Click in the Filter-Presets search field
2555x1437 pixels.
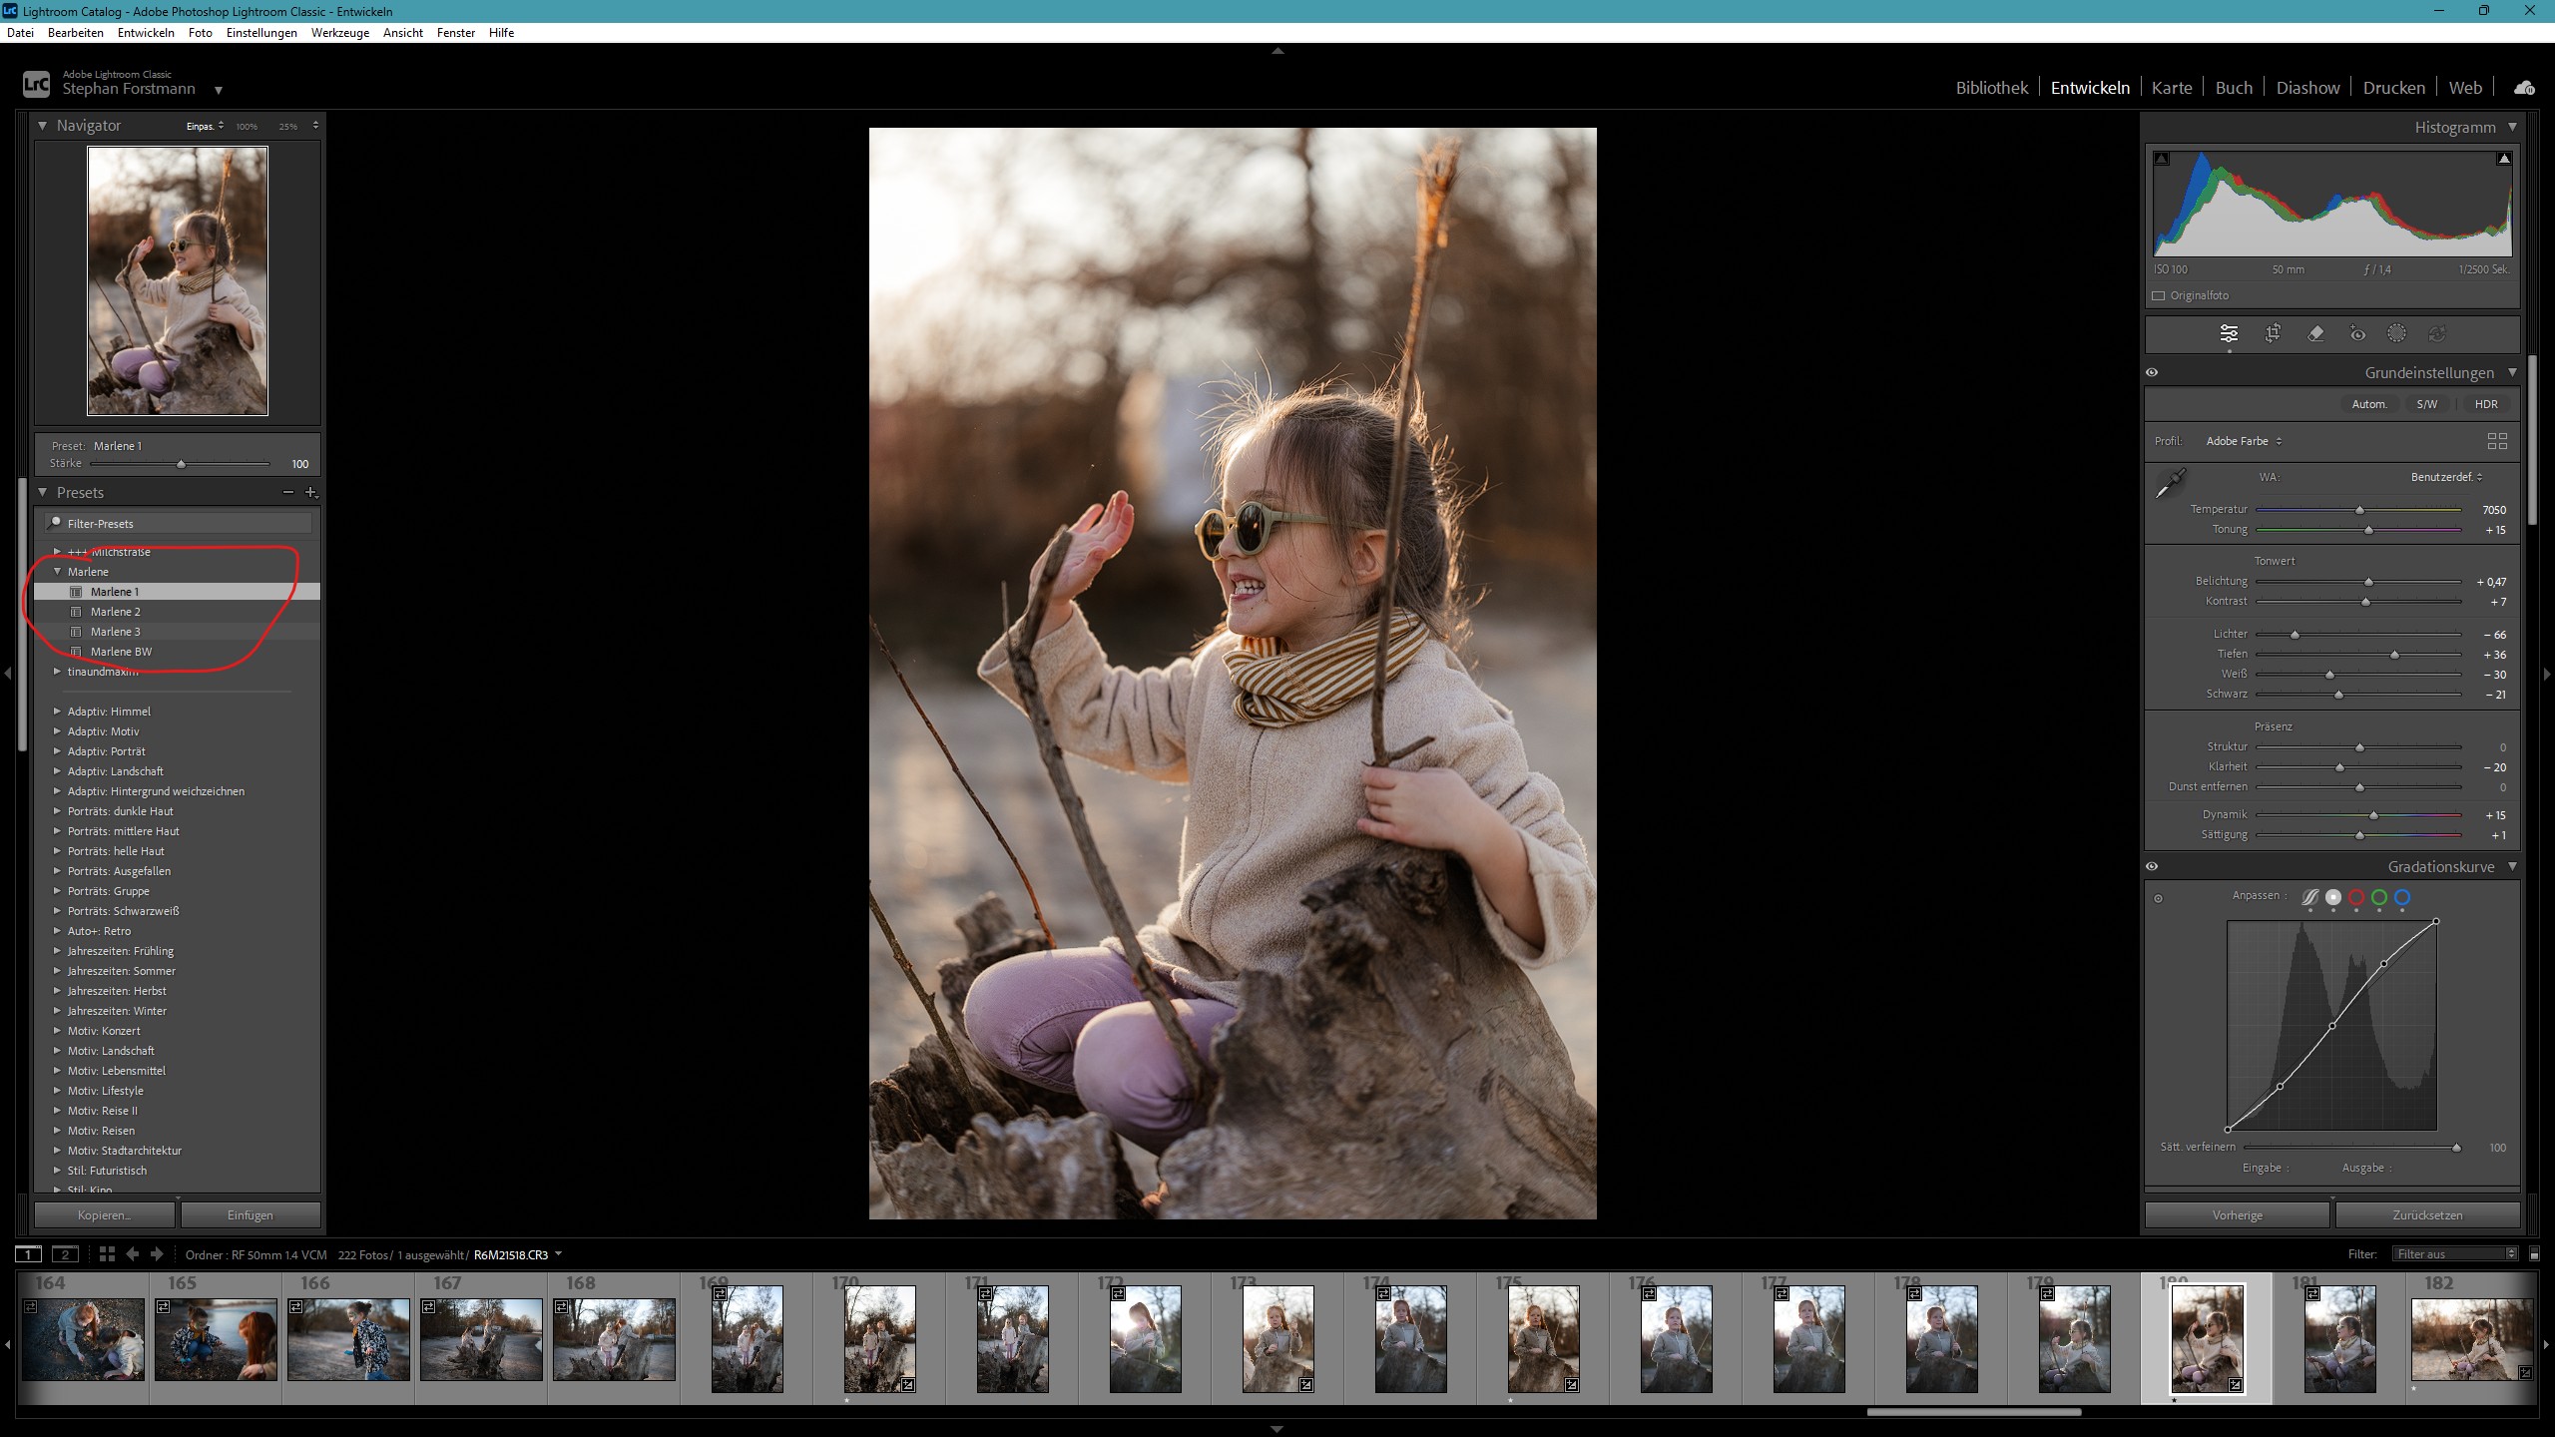pyautogui.click(x=179, y=524)
